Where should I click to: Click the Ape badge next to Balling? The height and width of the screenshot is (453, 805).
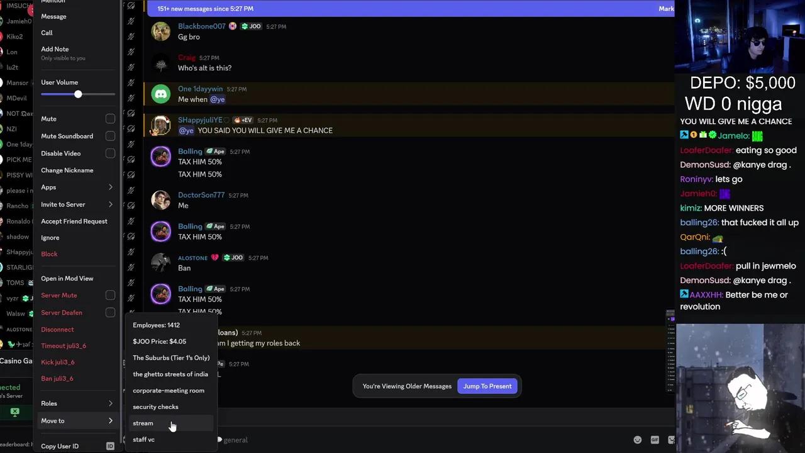click(x=215, y=151)
